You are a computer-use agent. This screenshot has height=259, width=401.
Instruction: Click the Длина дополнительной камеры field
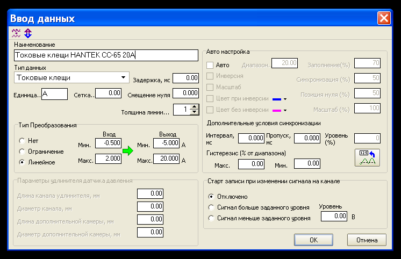coord(150,219)
